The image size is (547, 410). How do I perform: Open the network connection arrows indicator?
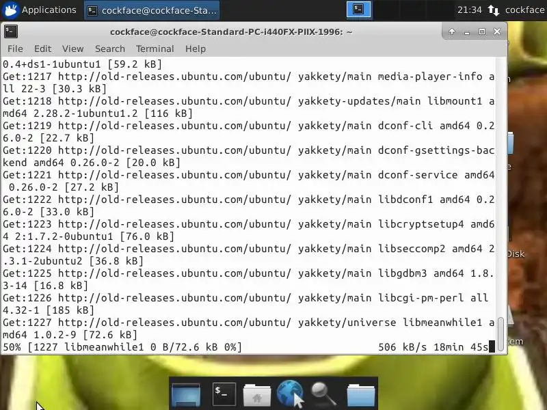pos(494,10)
